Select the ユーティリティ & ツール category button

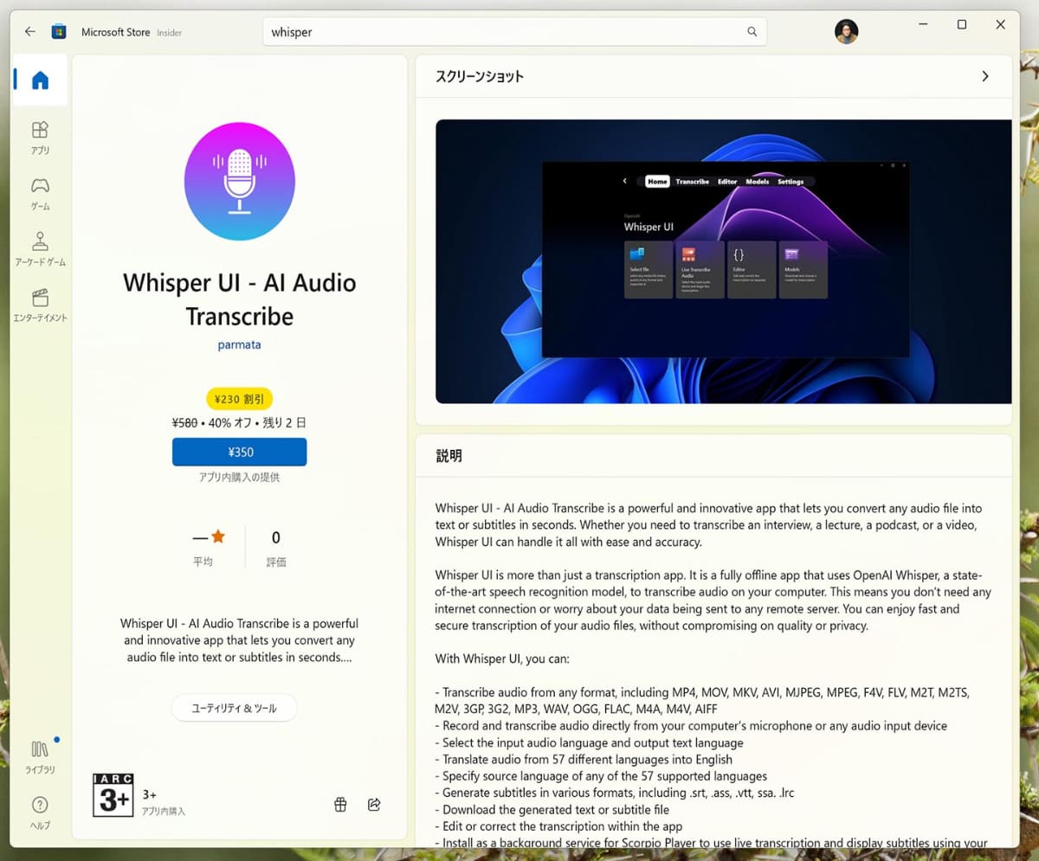[234, 708]
